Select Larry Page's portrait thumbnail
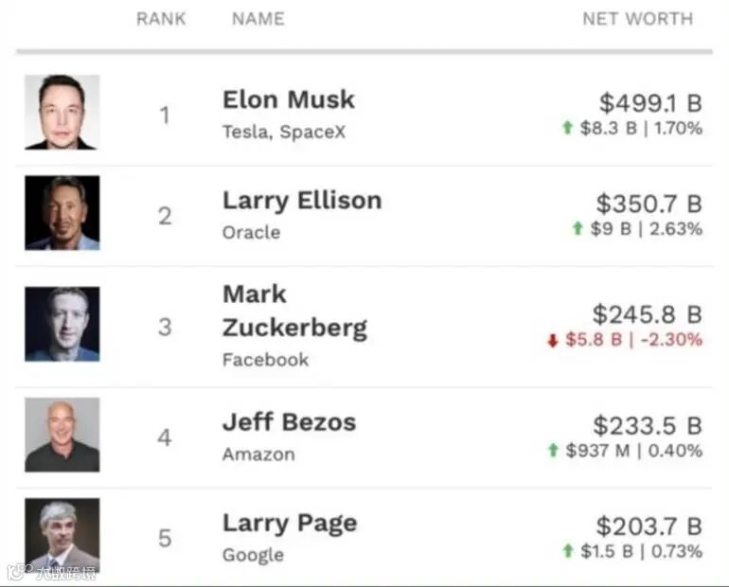The height and width of the screenshot is (587, 729). tap(62, 535)
